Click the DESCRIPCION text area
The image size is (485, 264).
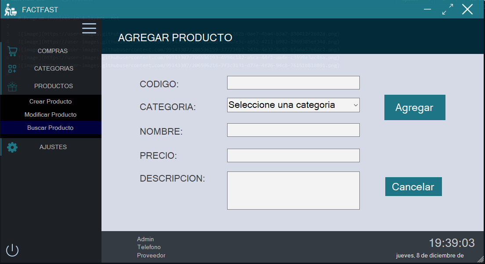tap(293, 190)
